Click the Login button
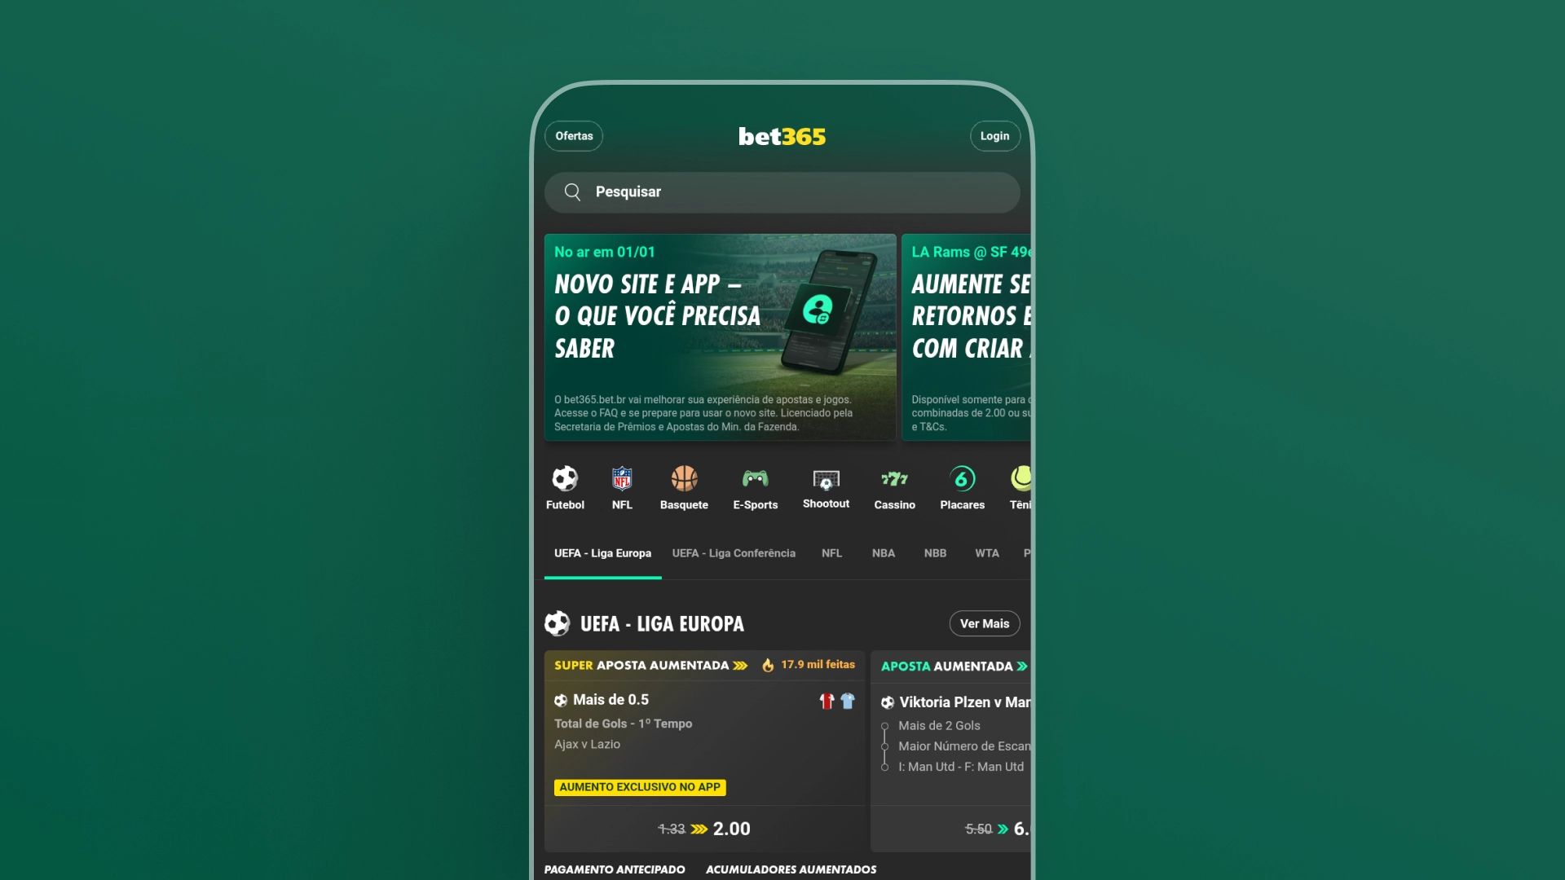 [994, 135]
